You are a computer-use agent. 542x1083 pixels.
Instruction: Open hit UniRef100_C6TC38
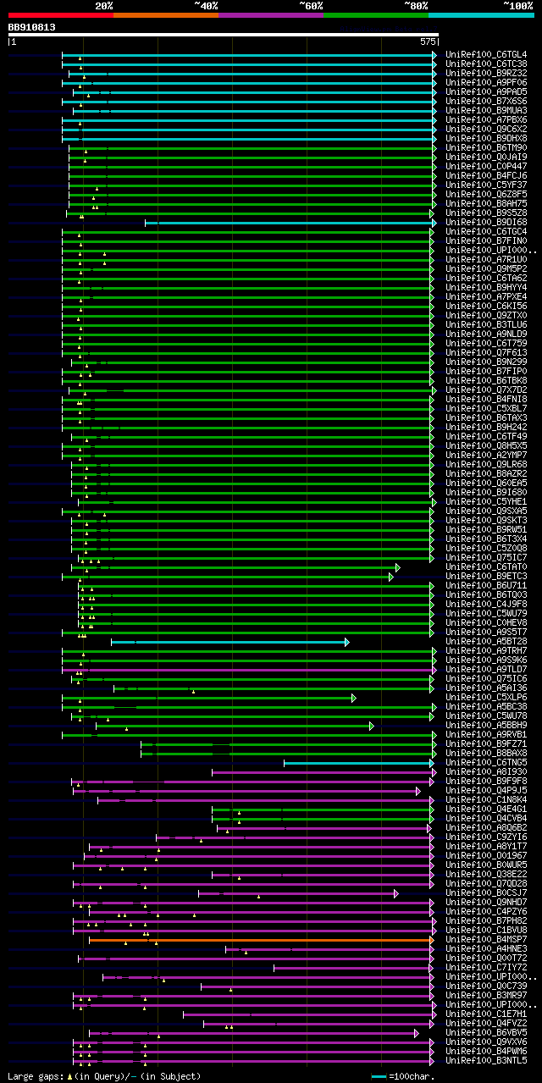(486, 64)
